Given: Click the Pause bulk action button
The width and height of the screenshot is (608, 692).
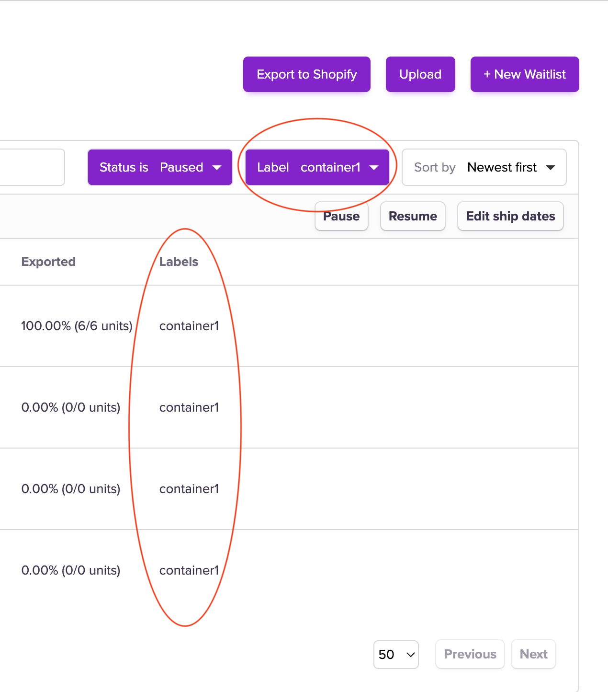Looking at the screenshot, I should [341, 216].
